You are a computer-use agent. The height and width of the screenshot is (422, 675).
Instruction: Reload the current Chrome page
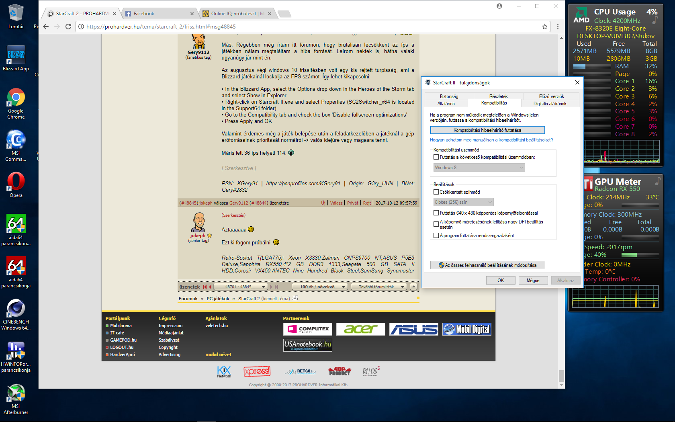pos(68,27)
